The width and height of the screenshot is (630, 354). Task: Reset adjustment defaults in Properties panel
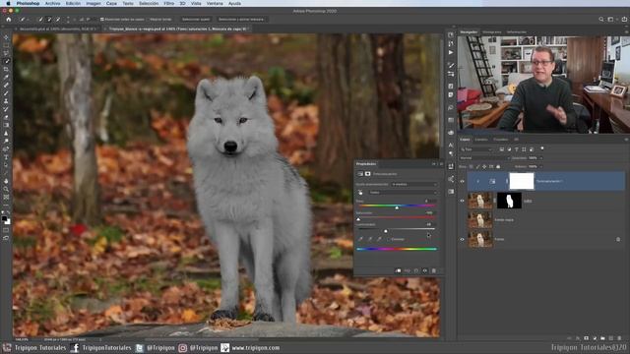pos(416,271)
